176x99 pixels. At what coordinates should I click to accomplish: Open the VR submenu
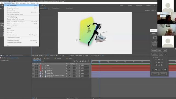click(x=21, y=45)
